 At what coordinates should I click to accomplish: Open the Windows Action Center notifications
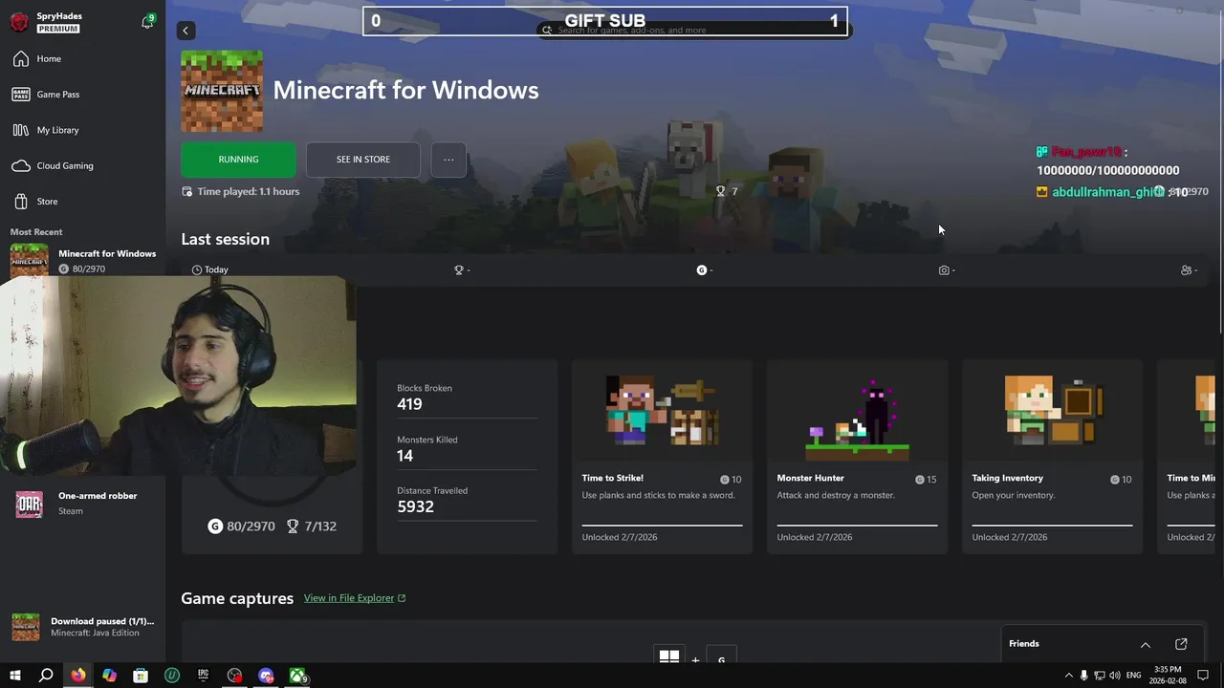click(x=1203, y=676)
